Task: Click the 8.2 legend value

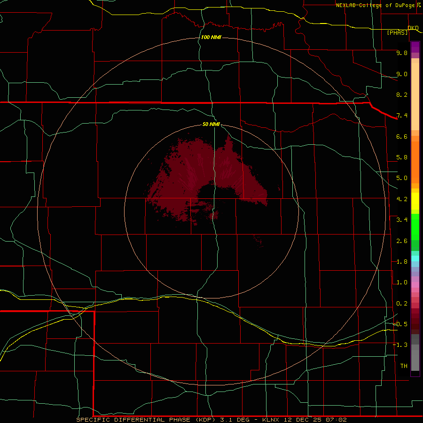Action: pos(402,95)
